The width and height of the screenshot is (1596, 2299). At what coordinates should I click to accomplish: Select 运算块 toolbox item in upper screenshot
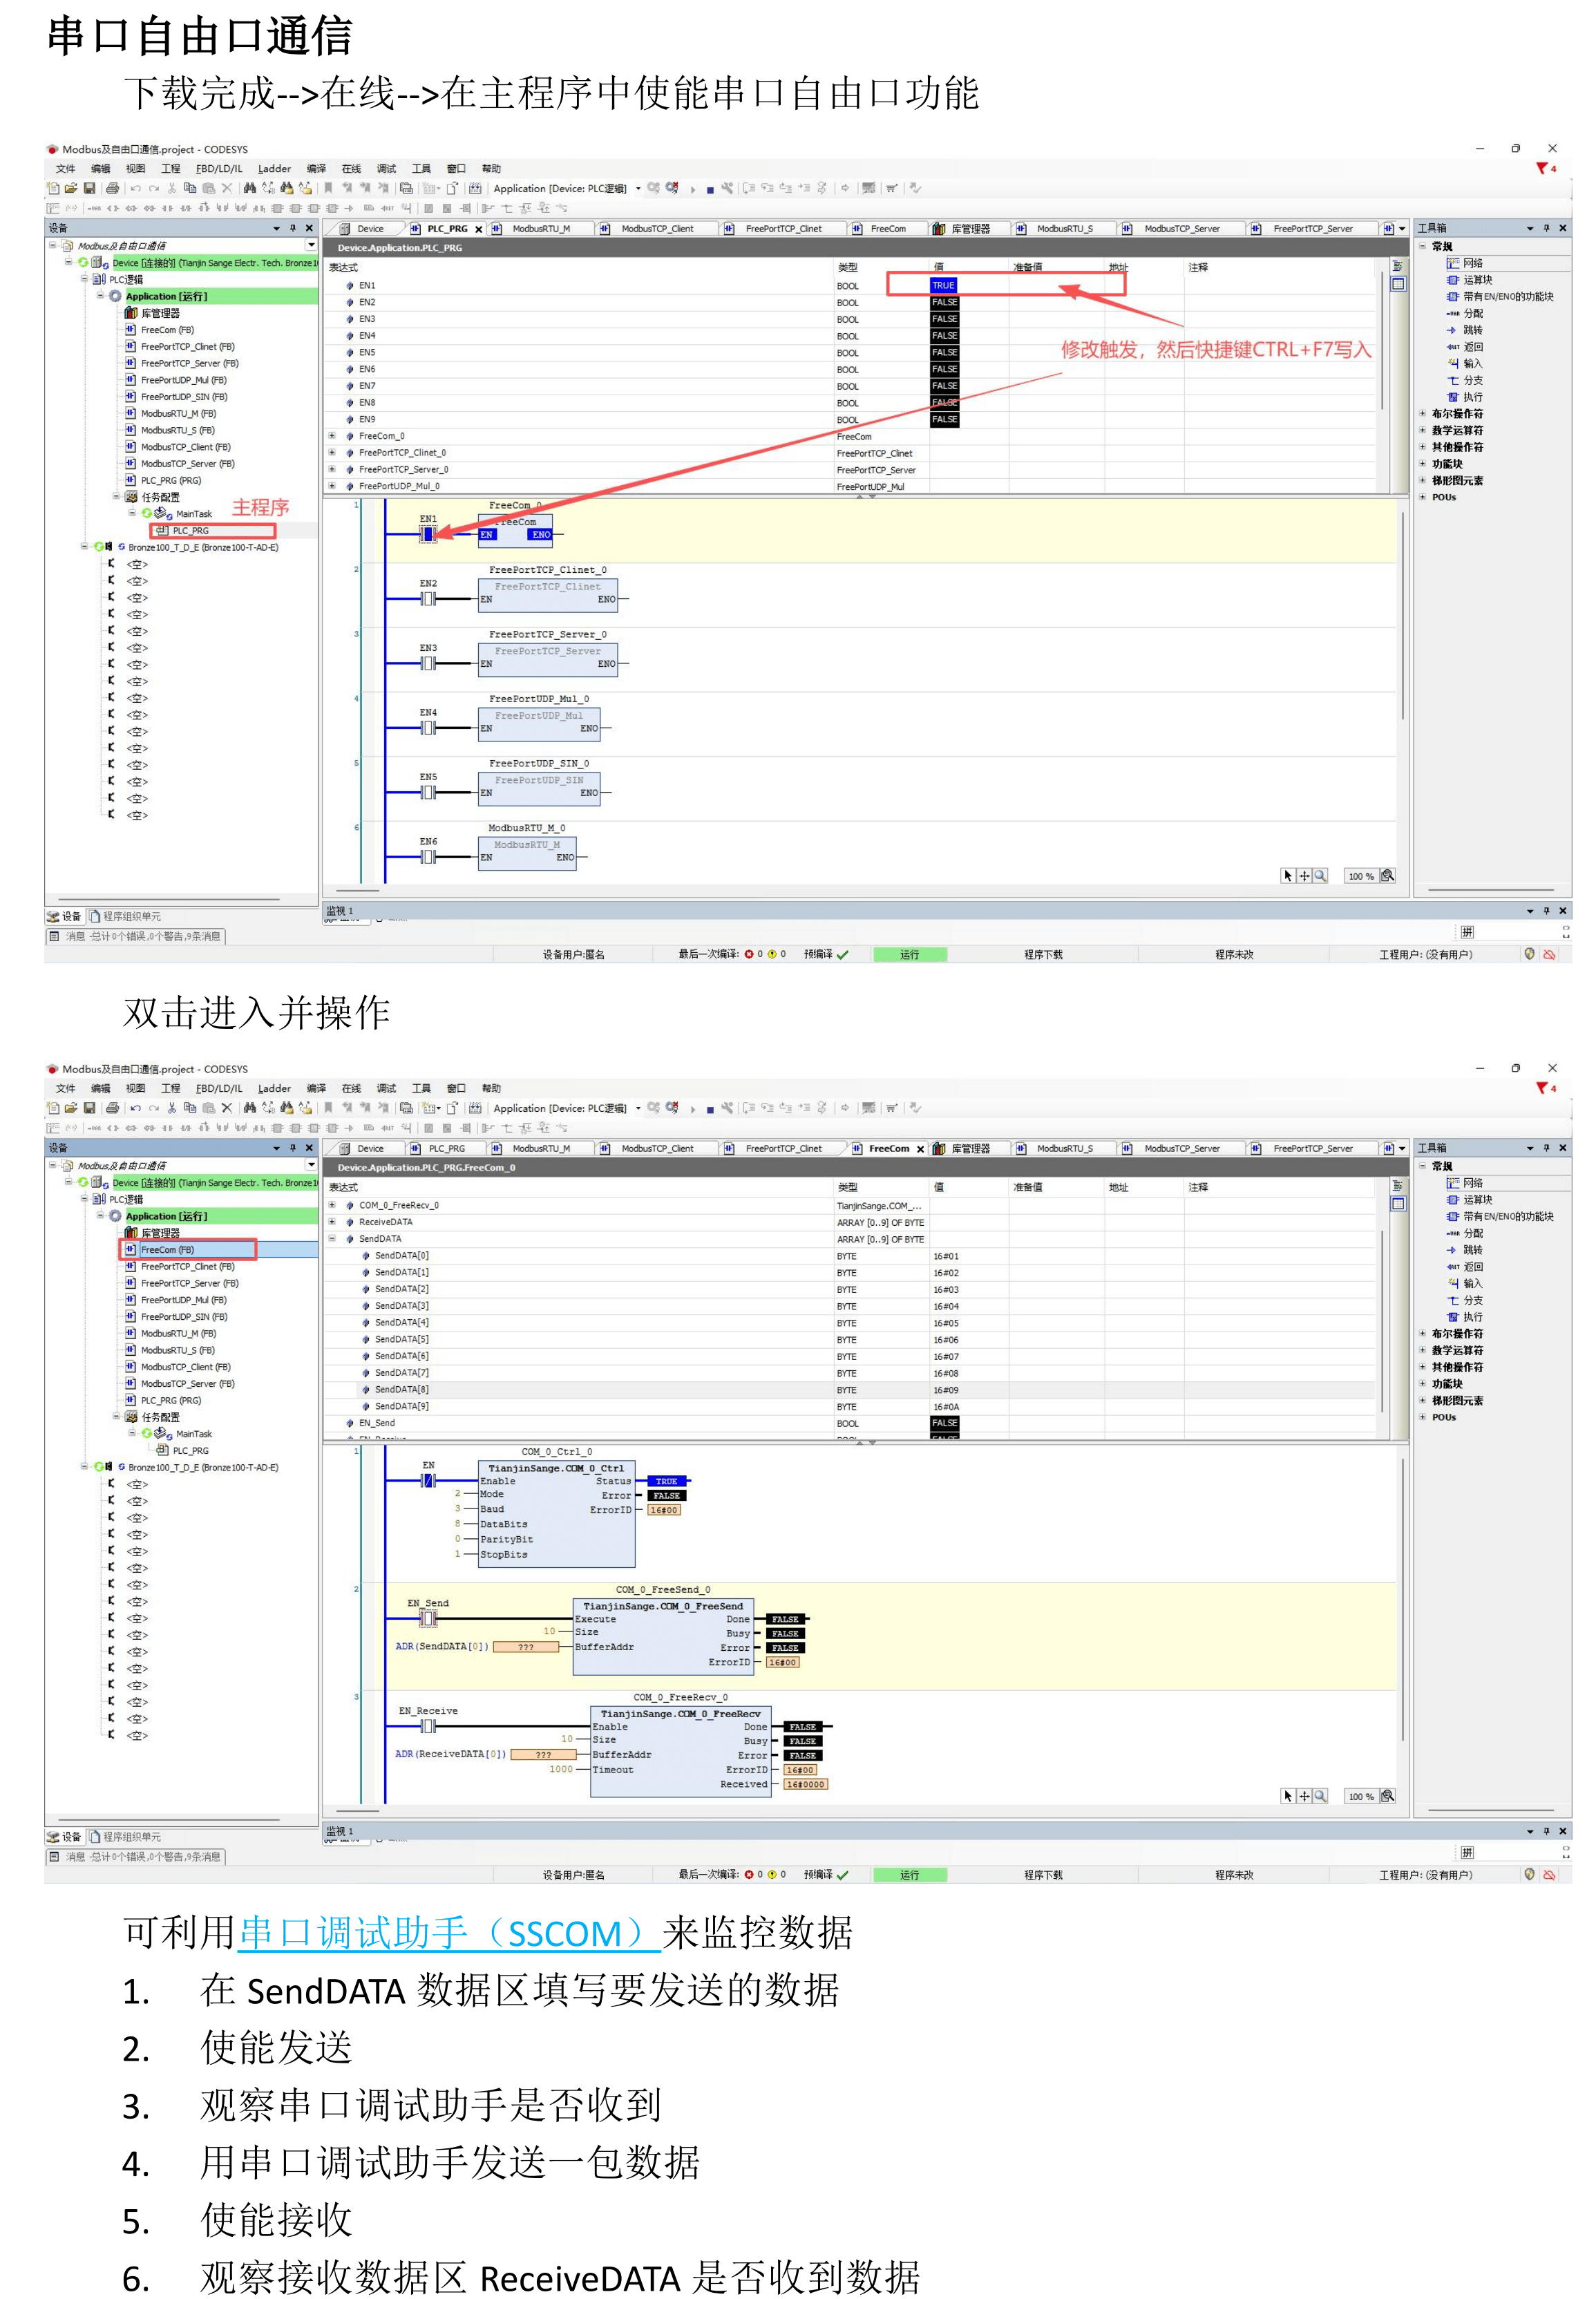pyautogui.click(x=1470, y=280)
